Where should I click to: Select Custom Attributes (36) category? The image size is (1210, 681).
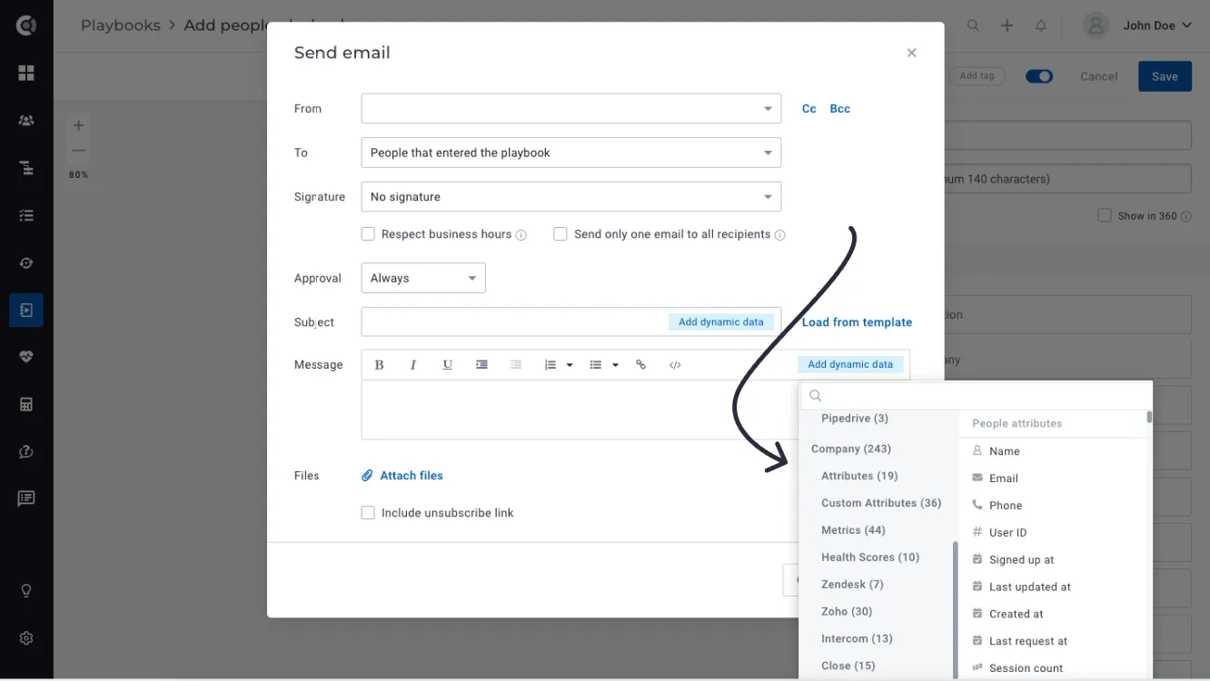881,503
